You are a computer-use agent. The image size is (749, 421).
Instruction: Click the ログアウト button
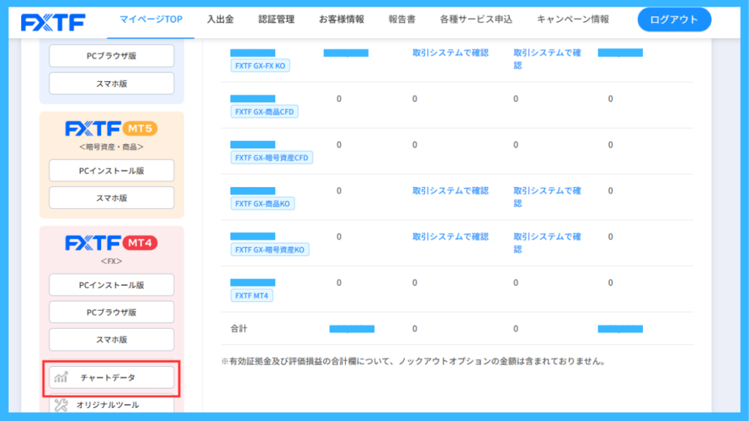(674, 20)
